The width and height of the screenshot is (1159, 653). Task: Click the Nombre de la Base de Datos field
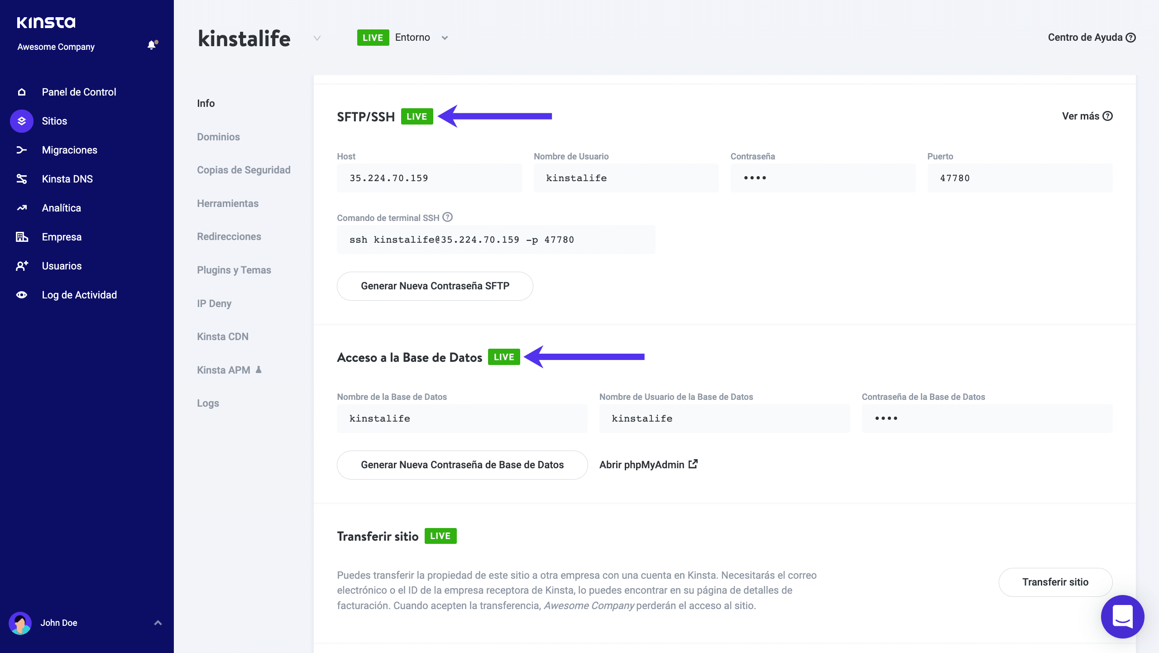[462, 418]
